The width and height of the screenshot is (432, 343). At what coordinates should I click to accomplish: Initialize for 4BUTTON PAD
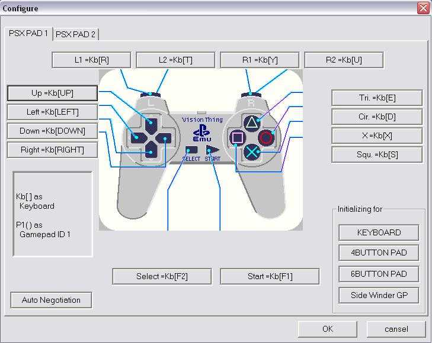pos(379,253)
